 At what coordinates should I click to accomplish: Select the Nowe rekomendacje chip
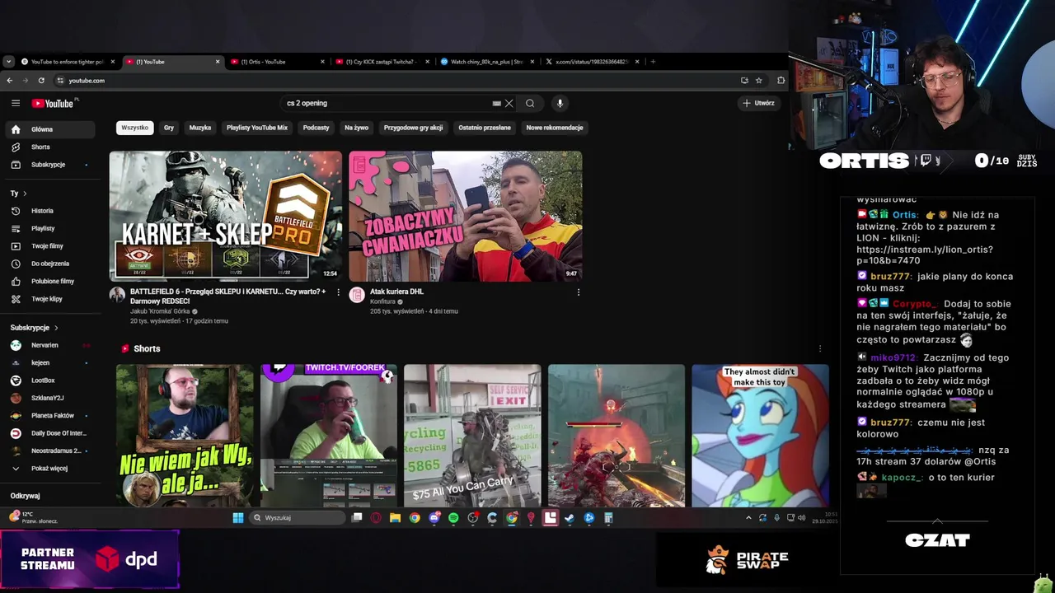click(x=555, y=128)
